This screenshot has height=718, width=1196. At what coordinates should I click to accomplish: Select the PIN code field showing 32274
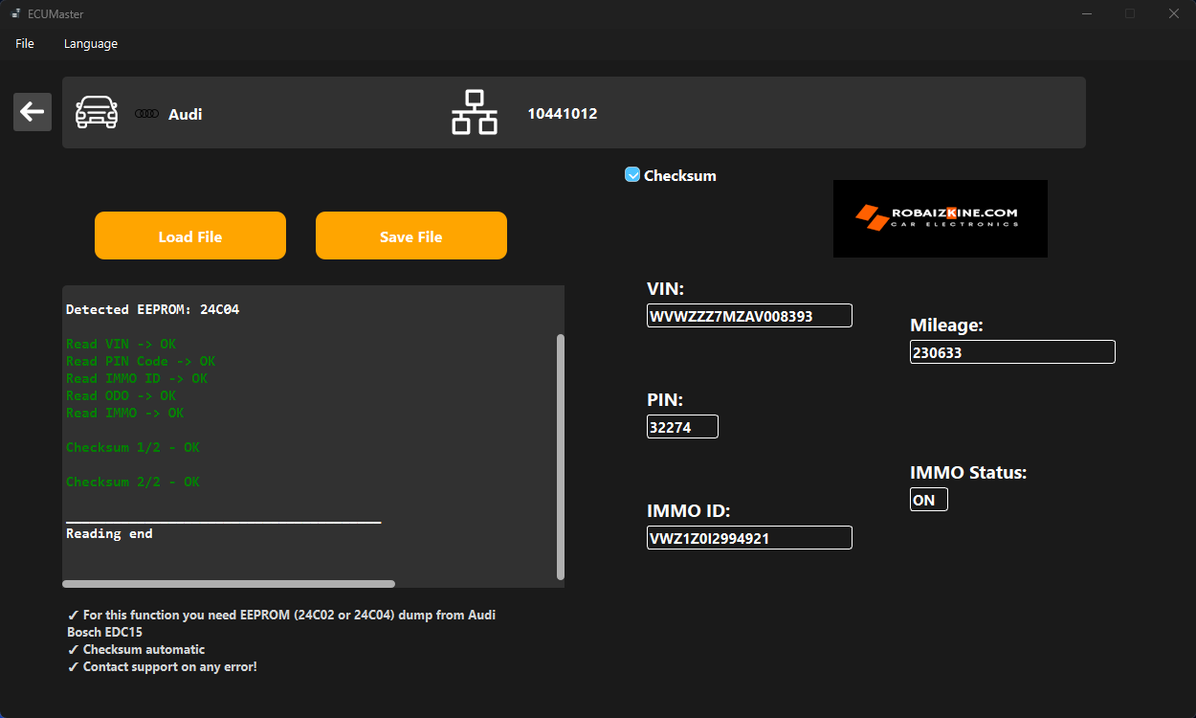pos(682,426)
